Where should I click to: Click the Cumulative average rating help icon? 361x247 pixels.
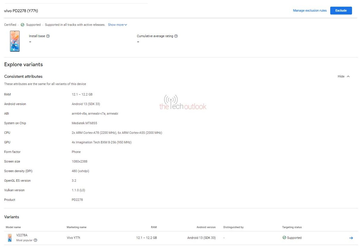[176, 36]
